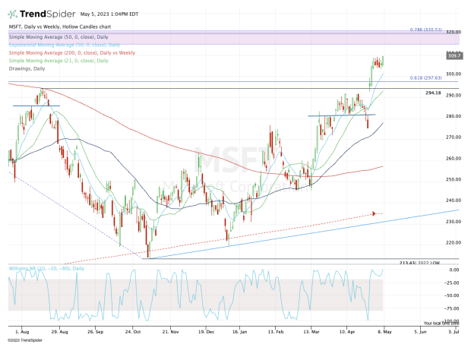Select the MSFT Hollow Candles chart title
471x344 pixels.
click(x=60, y=27)
